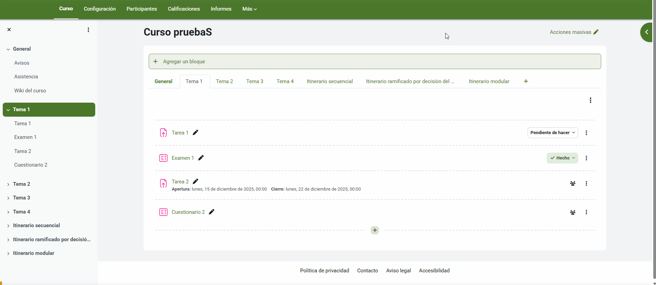Open Tarea 1 Pendiente de hacer dropdown

[x=553, y=133]
